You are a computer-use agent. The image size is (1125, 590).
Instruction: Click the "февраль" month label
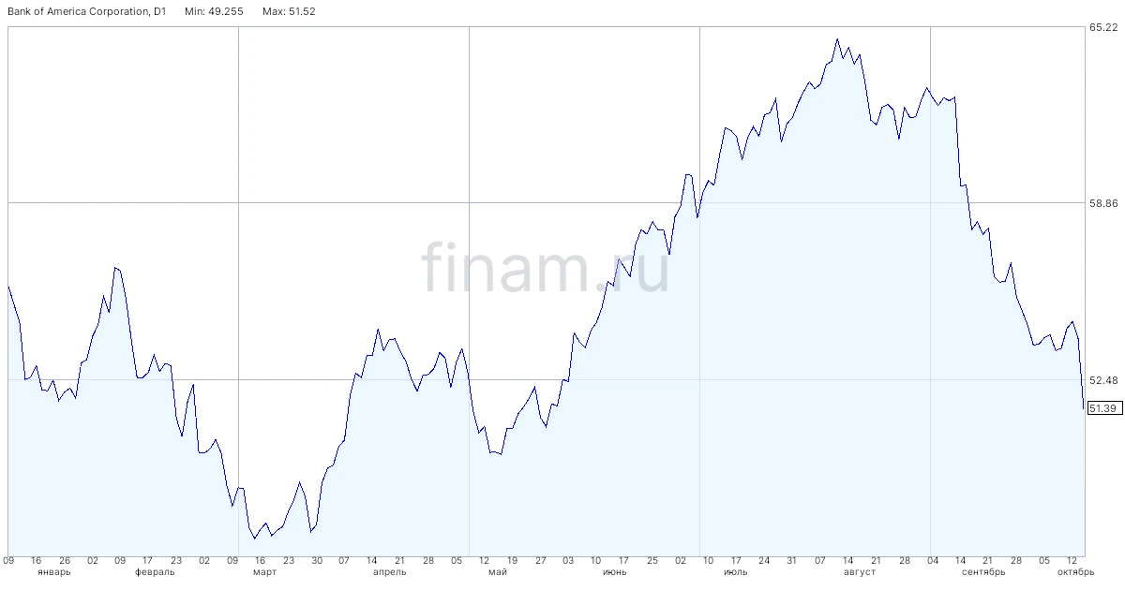155,571
